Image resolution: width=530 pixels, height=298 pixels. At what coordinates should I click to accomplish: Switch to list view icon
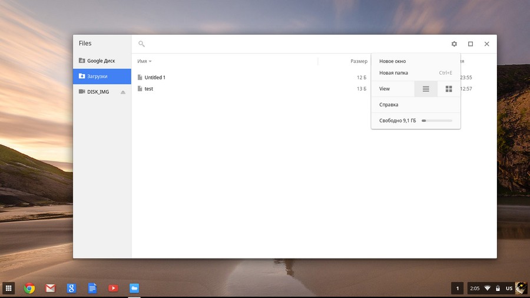pos(426,89)
